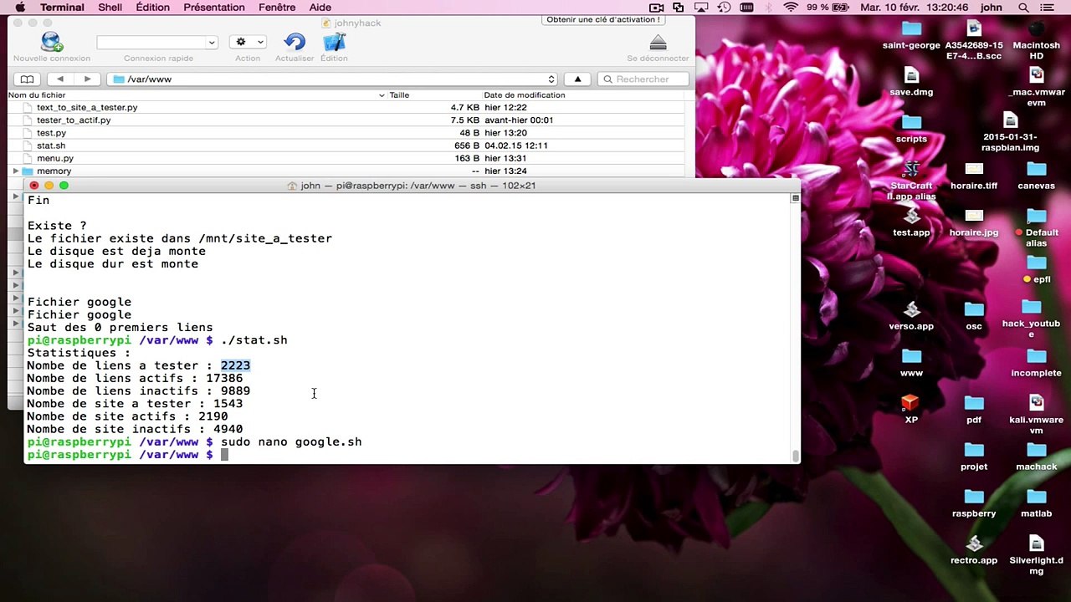Open the Terminal menu
Image resolution: width=1071 pixels, height=602 pixels.
pyautogui.click(x=62, y=8)
